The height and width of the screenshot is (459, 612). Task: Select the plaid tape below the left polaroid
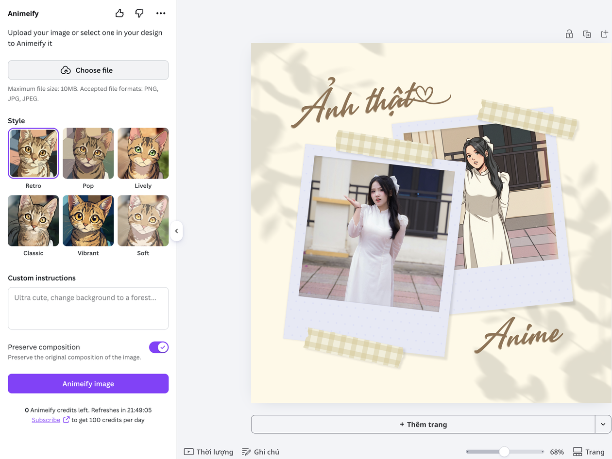point(354,347)
